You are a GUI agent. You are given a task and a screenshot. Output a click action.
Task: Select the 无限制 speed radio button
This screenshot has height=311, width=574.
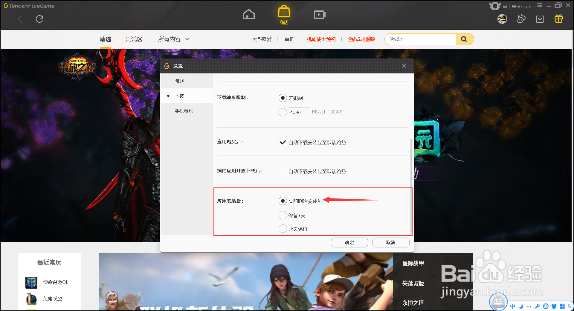coord(283,98)
